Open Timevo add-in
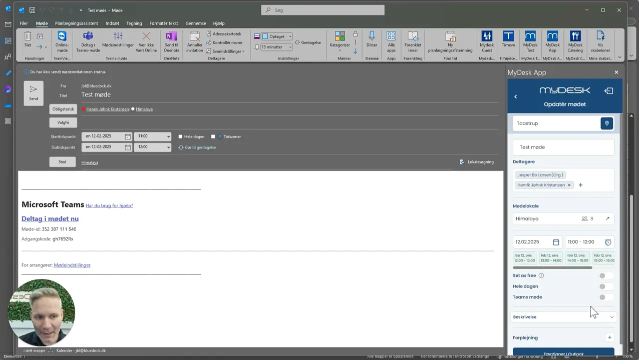This screenshot has height=360, width=639. coord(508,39)
